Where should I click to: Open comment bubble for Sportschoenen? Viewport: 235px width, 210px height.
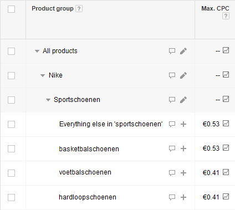click(172, 100)
